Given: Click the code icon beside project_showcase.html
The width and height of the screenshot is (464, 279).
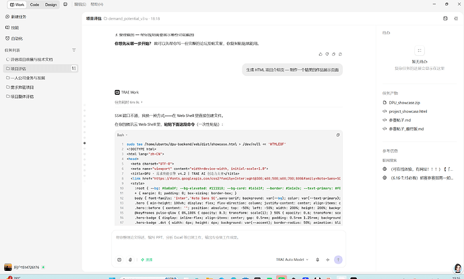Looking at the screenshot, I should (x=385, y=112).
